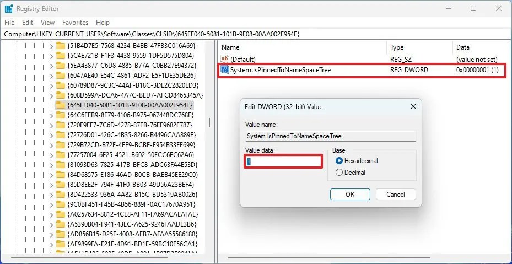Select the {9C0BF451-F45B-4B56-889F-0AC17670A951} key label
This screenshot has height=264, width=512.
(131, 204)
